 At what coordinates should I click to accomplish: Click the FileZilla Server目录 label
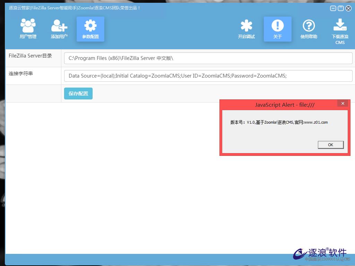31,56
